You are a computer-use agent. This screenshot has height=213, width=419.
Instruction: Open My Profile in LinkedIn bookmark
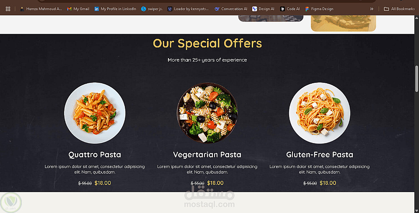tap(115, 9)
